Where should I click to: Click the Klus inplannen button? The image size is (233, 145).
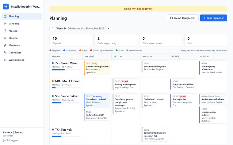(214, 18)
